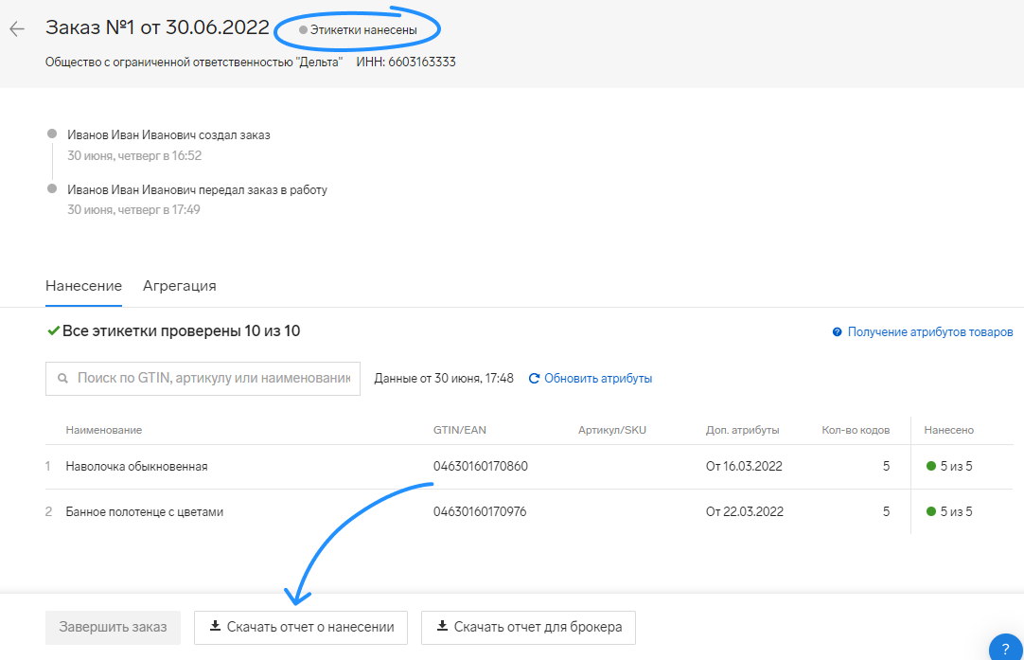Switch to the Агрегация tab
The image size is (1024, 660).
[x=180, y=286]
